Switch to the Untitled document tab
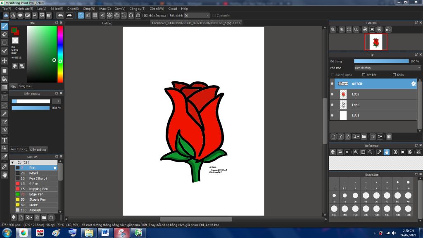 [x=107, y=23]
